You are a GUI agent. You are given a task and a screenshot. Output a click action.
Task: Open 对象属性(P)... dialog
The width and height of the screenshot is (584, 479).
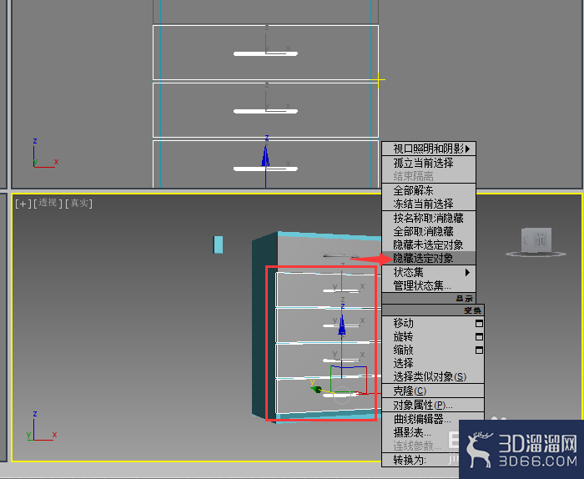433,405
